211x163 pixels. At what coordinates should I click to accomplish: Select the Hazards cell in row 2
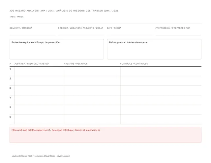92,81
